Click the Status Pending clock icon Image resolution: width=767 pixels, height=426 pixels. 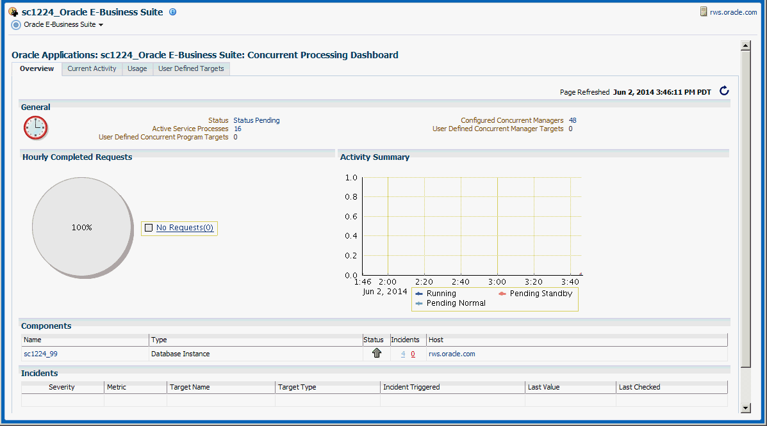pyautogui.click(x=36, y=129)
